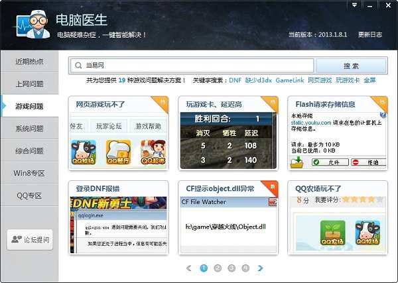Click the green QQ农场 plant icon
The height and width of the screenshot is (283, 398).
[x=333, y=233]
